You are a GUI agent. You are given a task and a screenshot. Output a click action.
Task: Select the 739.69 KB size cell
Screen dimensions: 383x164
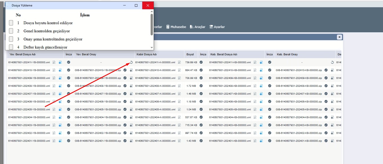(x=191, y=62)
